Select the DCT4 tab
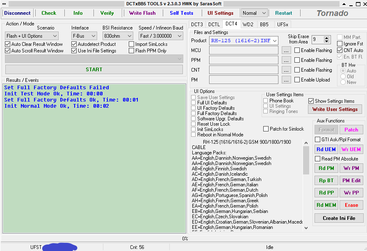The image size is (367, 251). [231, 24]
